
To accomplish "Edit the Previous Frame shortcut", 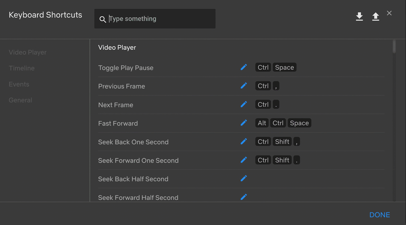I will pos(244,86).
